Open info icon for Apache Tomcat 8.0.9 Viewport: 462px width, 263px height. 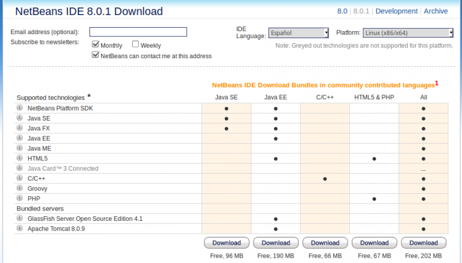pyautogui.click(x=20, y=228)
